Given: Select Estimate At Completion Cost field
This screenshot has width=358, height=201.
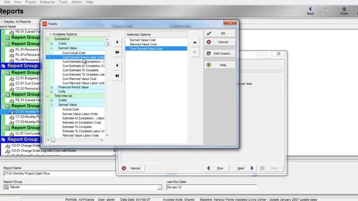Looking at the screenshot, I should coord(82,123).
